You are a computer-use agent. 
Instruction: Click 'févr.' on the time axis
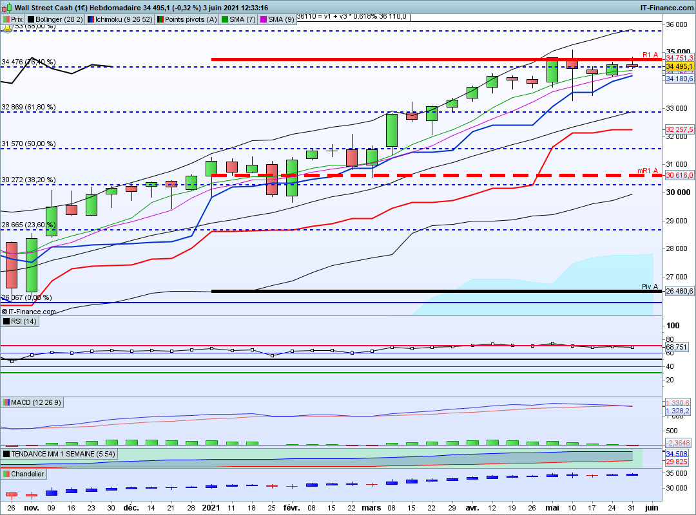point(292,508)
